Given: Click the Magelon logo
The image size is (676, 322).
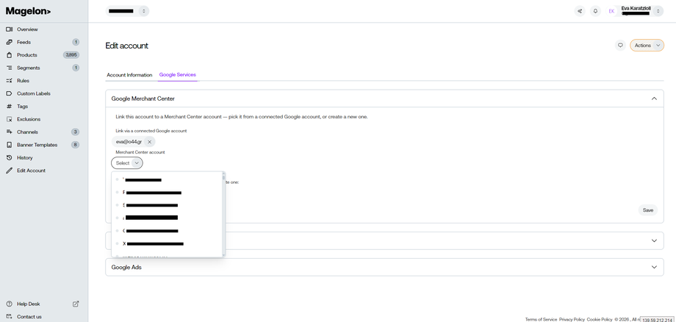Looking at the screenshot, I should [x=28, y=12].
